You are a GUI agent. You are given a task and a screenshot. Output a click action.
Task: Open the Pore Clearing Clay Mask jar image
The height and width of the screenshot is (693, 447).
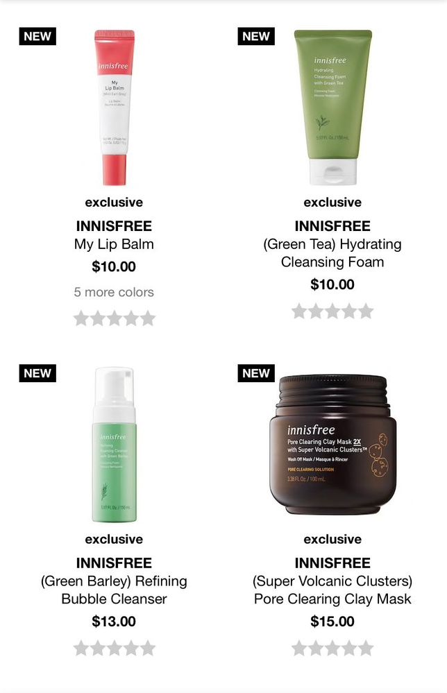click(333, 444)
